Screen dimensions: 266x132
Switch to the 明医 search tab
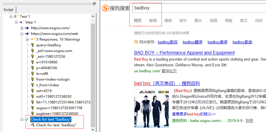point(229,21)
